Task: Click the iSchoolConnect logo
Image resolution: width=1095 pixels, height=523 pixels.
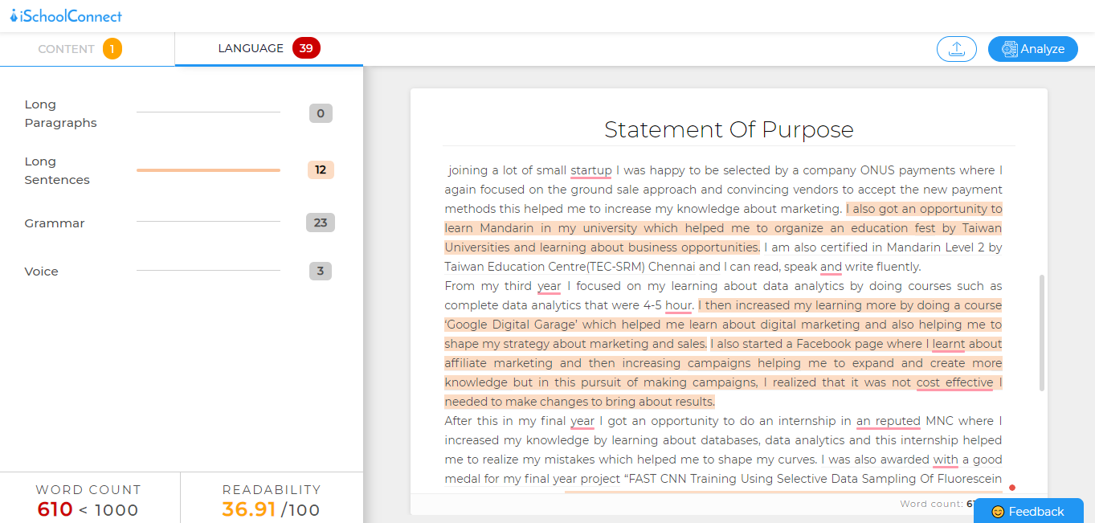Action: [66, 16]
